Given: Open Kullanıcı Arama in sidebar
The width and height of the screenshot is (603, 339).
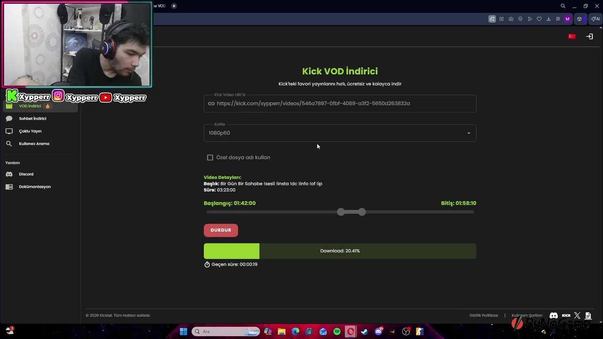Looking at the screenshot, I should pos(40,144).
